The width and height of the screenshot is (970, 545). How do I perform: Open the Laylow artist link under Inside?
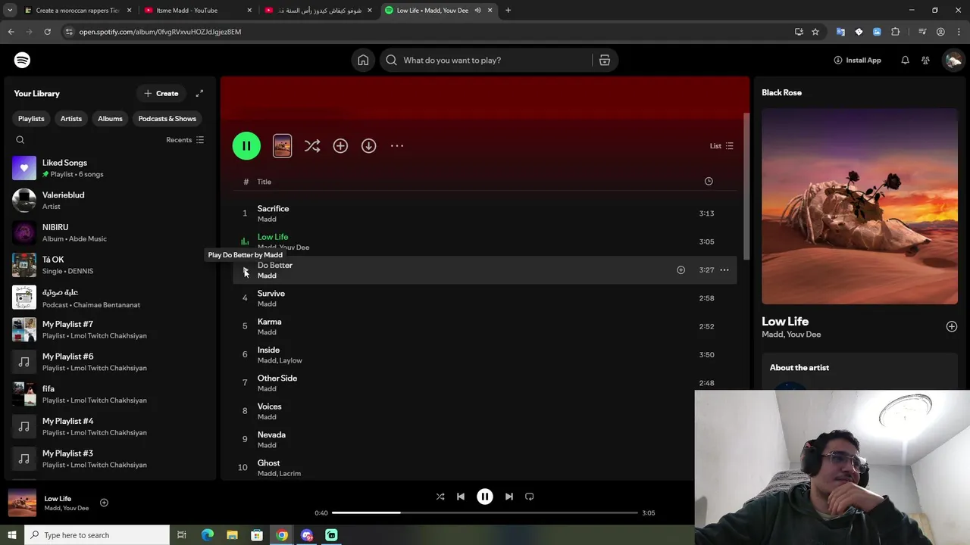point(291,360)
